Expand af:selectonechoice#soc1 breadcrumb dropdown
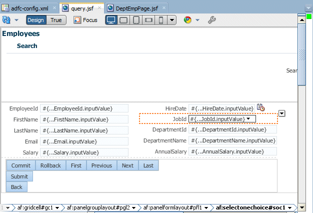The height and width of the screenshot is (213, 313). [290, 208]
